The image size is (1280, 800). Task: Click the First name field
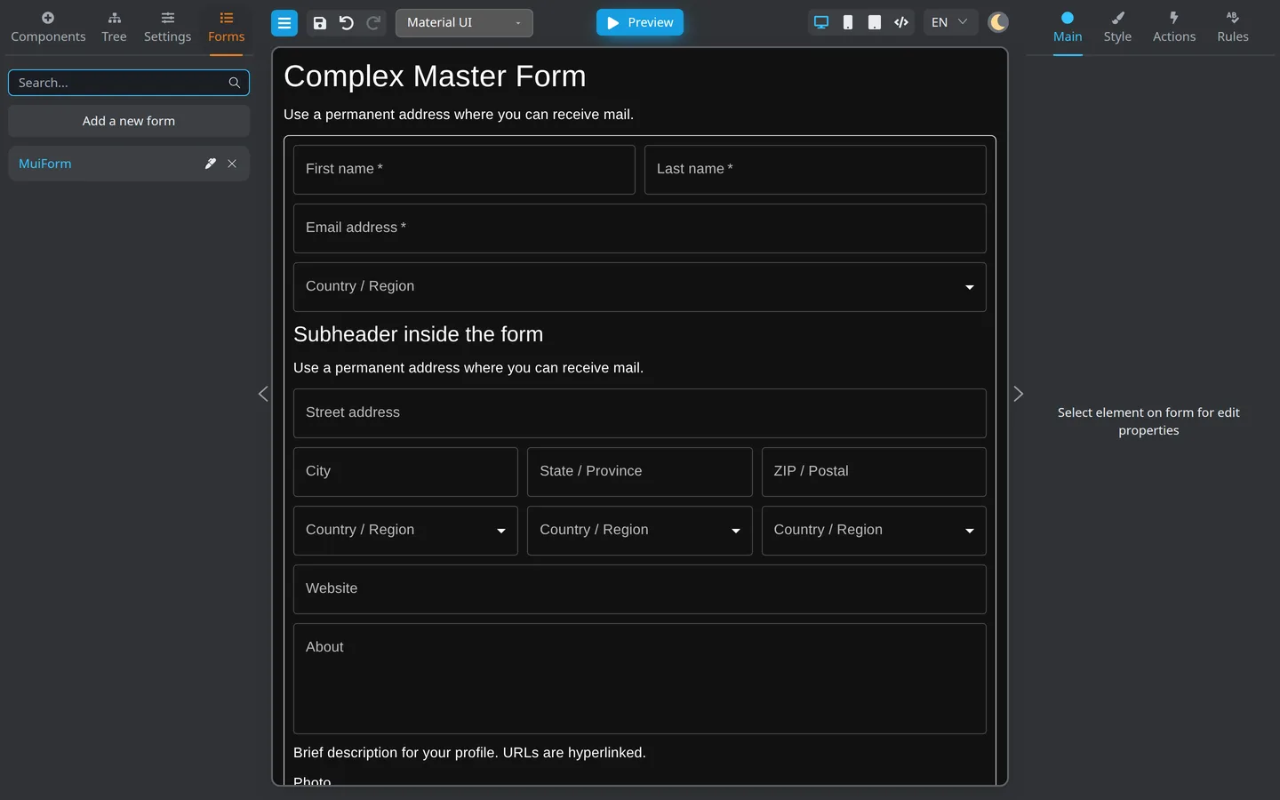coord(464,170)
